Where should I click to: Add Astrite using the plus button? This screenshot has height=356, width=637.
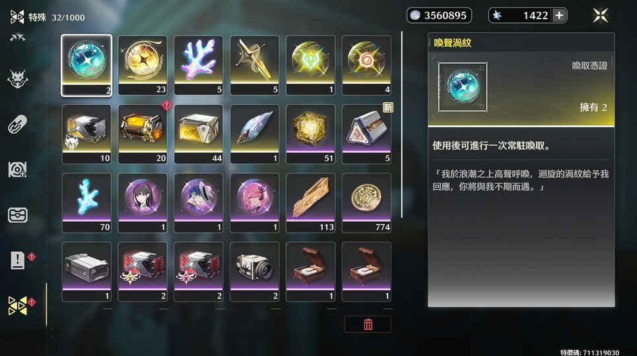[559, 15]
